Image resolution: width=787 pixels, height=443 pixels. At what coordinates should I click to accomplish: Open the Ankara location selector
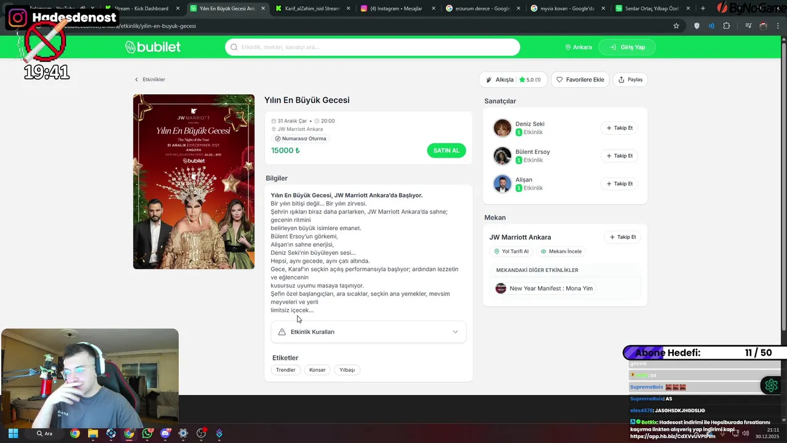pos(579,47)
